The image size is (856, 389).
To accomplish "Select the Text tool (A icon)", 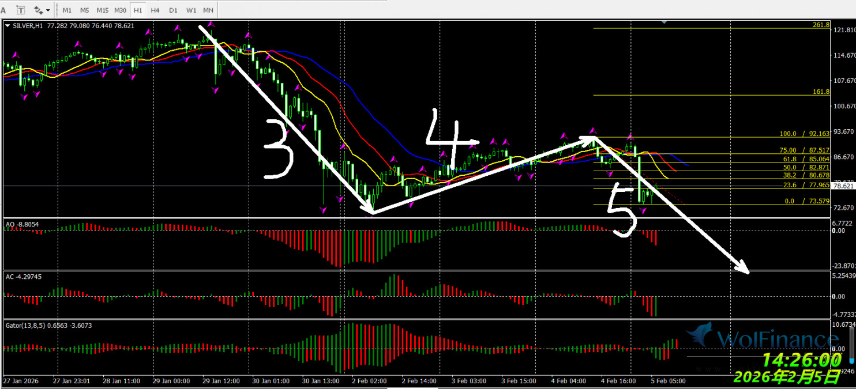I will point(3,10).
